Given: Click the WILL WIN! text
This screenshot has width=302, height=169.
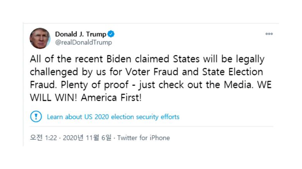Looking at the screenshot, I should click(x=54, y=98).
